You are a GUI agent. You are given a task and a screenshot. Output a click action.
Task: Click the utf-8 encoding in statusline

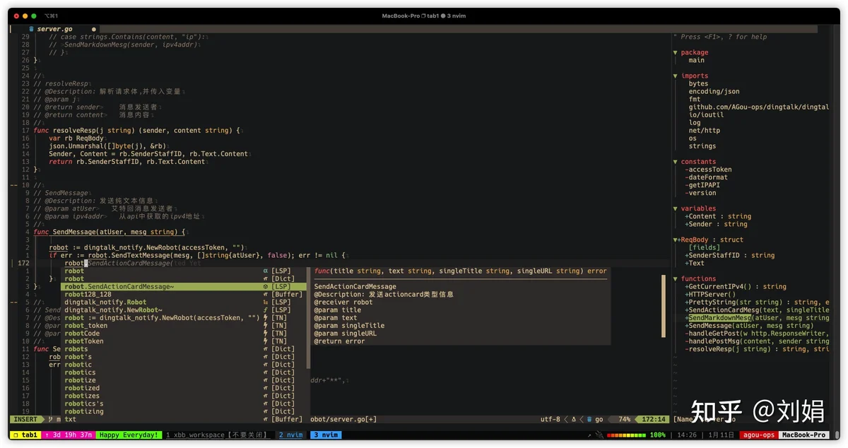click(550, 419)
